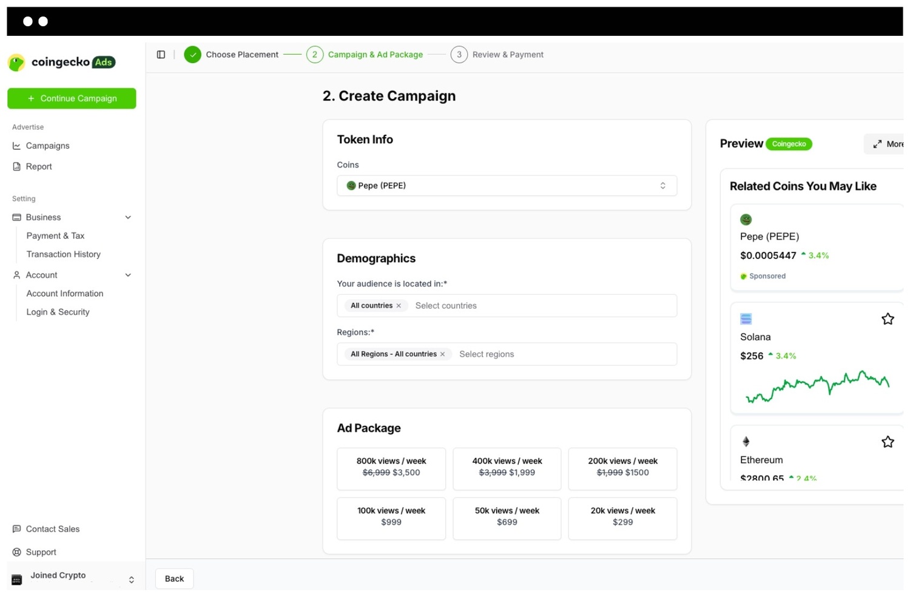Open Report in the sidebar

[x=39, y=166]
